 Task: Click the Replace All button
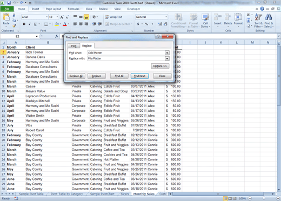(x=76, y=76)
